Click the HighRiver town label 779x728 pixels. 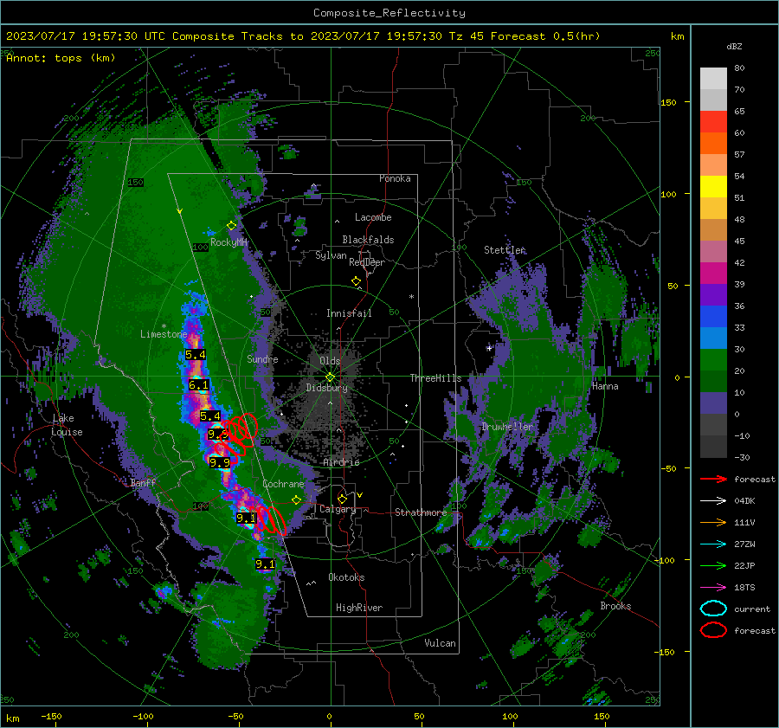click(x=359, y=608)
